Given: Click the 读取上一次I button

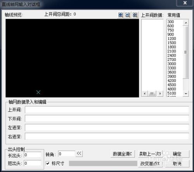Looking at the screenshot, I should coord(150,154).
